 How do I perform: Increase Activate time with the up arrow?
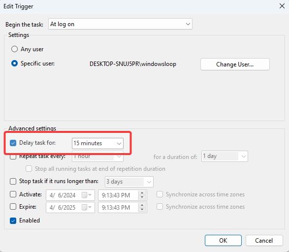click(x=142, y=193)
